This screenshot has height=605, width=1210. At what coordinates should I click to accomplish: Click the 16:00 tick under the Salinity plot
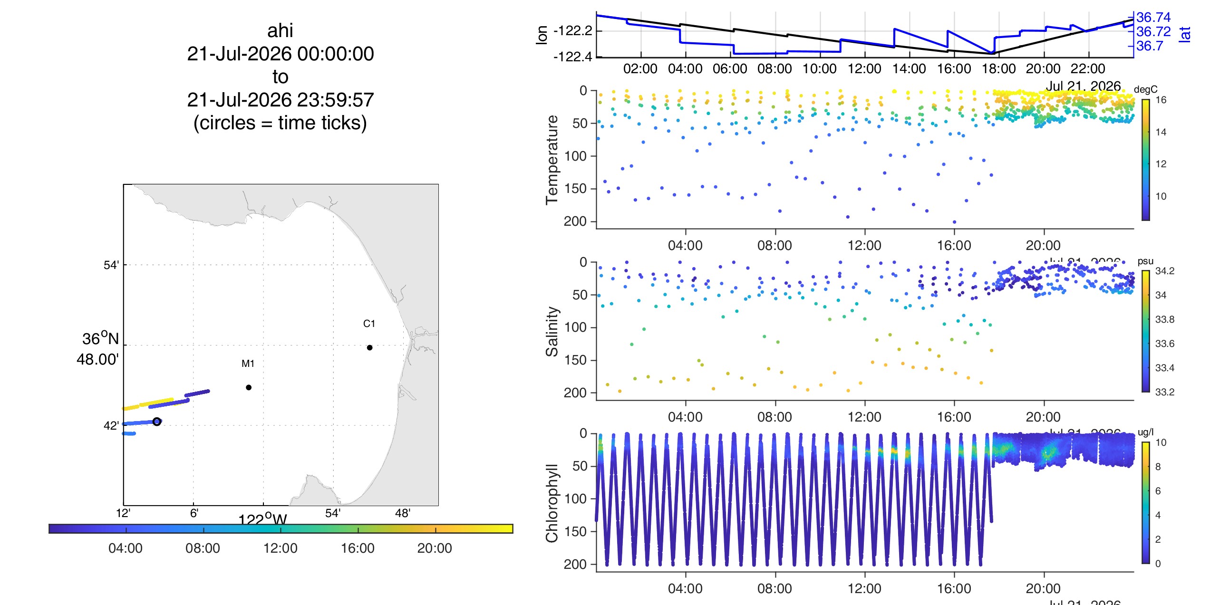[954, 417]
